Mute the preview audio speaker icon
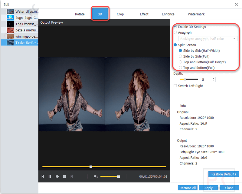The height and width of the screenshot is (194, 242). coord(96,176)
